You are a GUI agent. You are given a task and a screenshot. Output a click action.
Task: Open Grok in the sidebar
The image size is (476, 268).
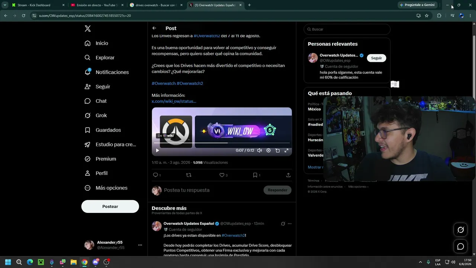pyautogui.click(x=96, y=115)
